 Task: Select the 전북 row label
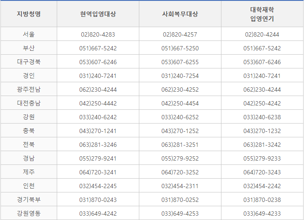(x=29, y=145)
